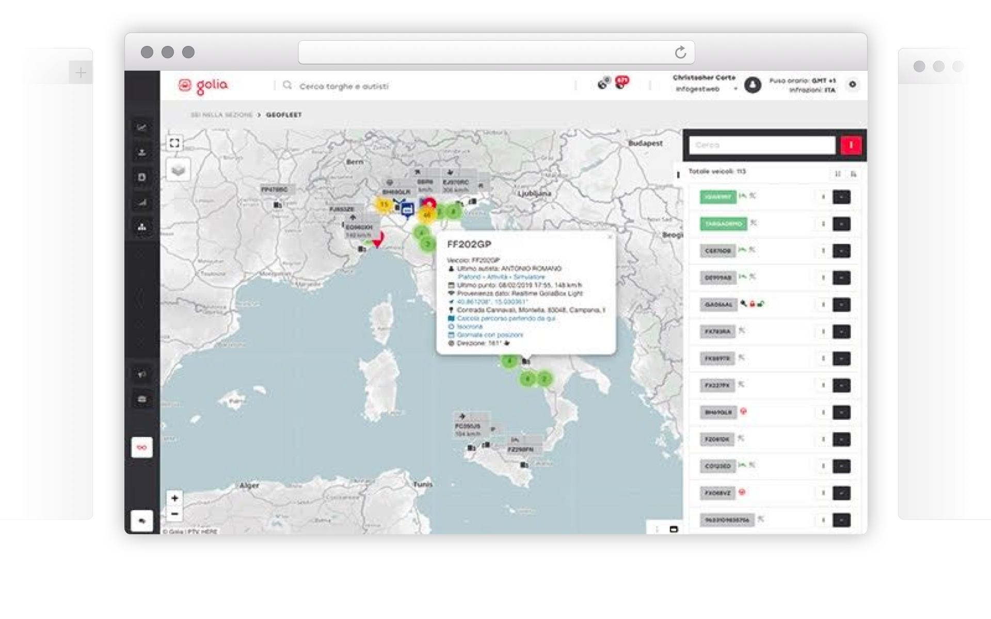Click the red lock icon on GA056AL row
The width and height of the screenshot is (991, 619).
click(x=753, y=304)
